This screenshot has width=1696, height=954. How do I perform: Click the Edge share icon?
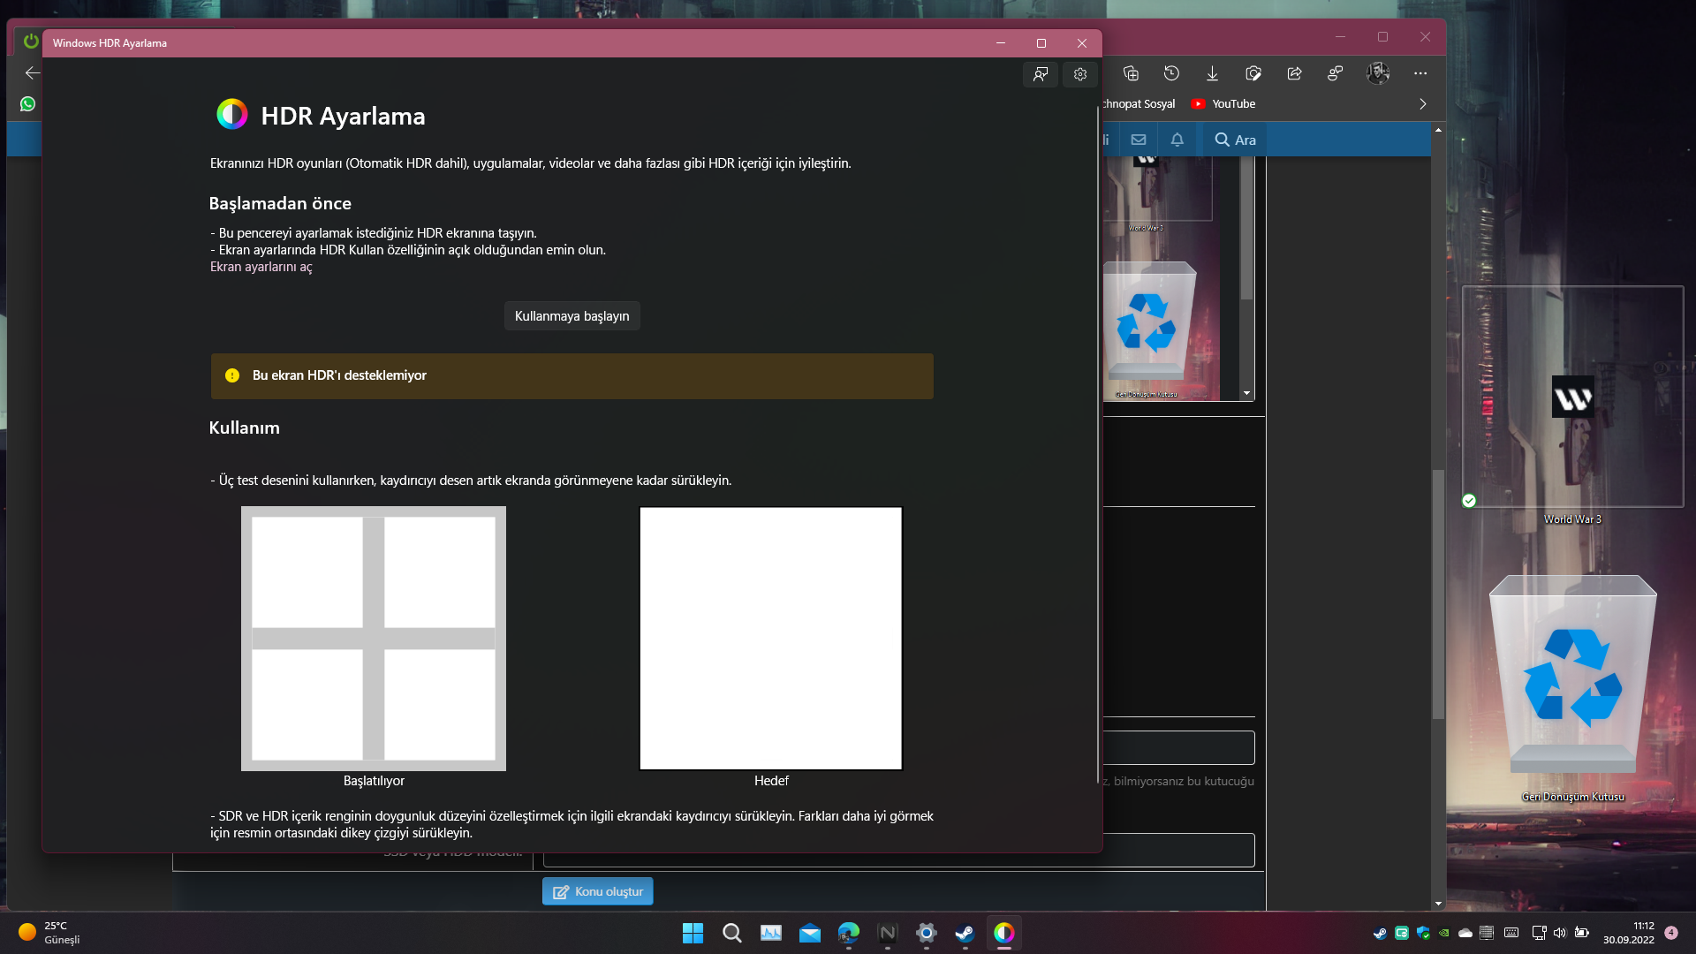pos(1294,73)
